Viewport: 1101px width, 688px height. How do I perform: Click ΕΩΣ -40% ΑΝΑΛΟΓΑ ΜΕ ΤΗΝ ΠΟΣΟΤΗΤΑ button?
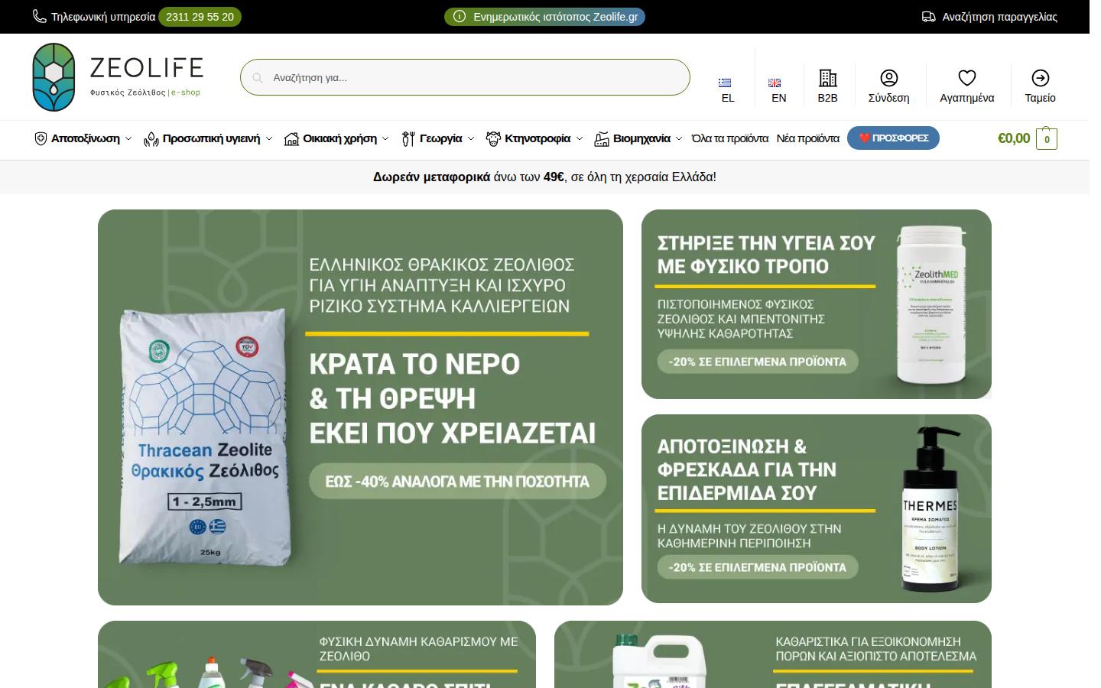[457, 482]
